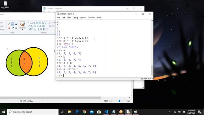Click the OneDrive cloud tray icon
Image resolution: width=204 pixels, height=115 pixels.
pyautogui.click(x=184, y=112)
